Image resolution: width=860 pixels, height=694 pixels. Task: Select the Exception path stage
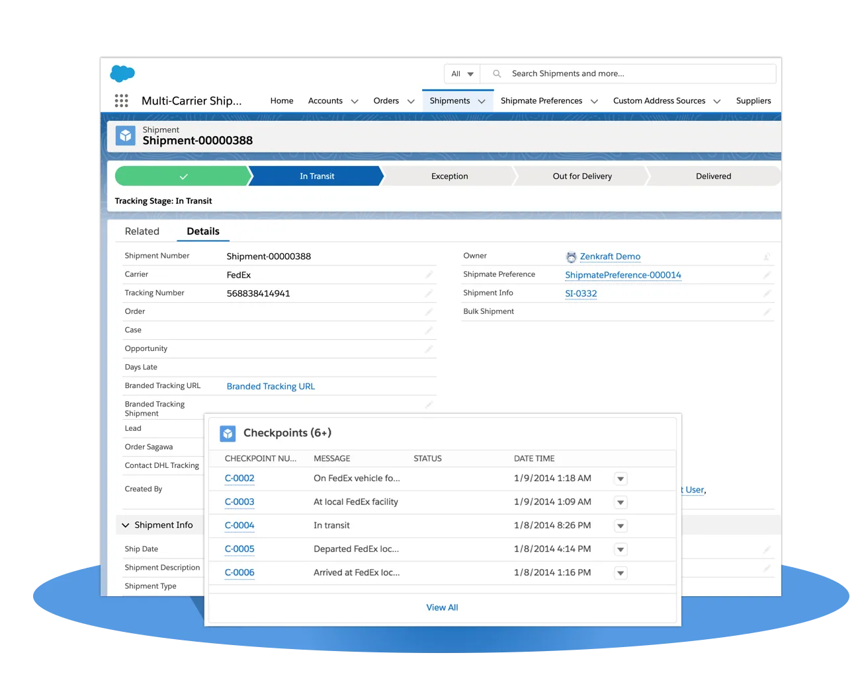(450, 176)
